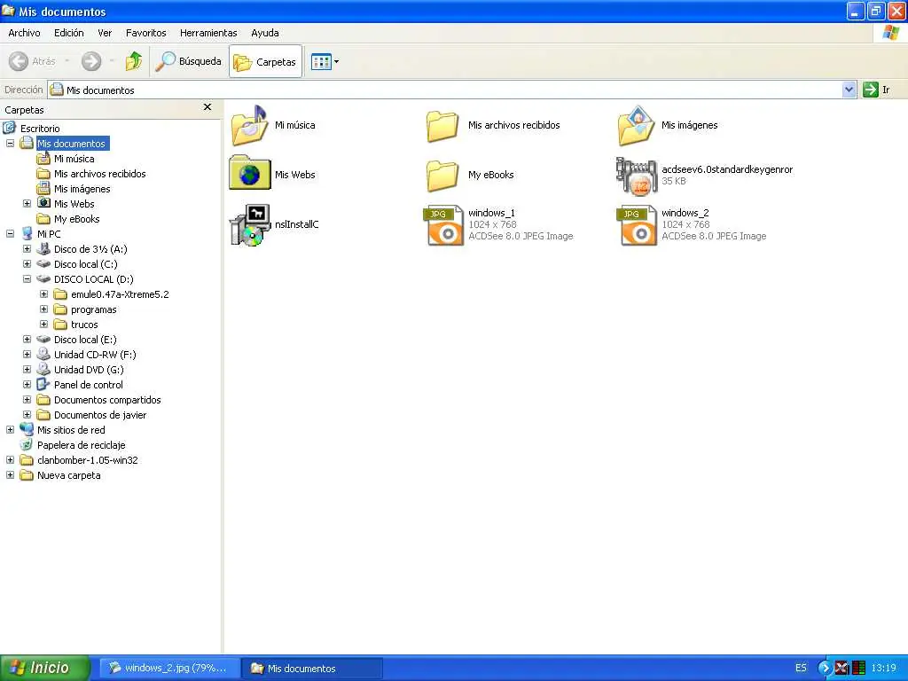Screen dimensions: 908x681
Task: Expand trucos folder node
Action: pos(43,324)
